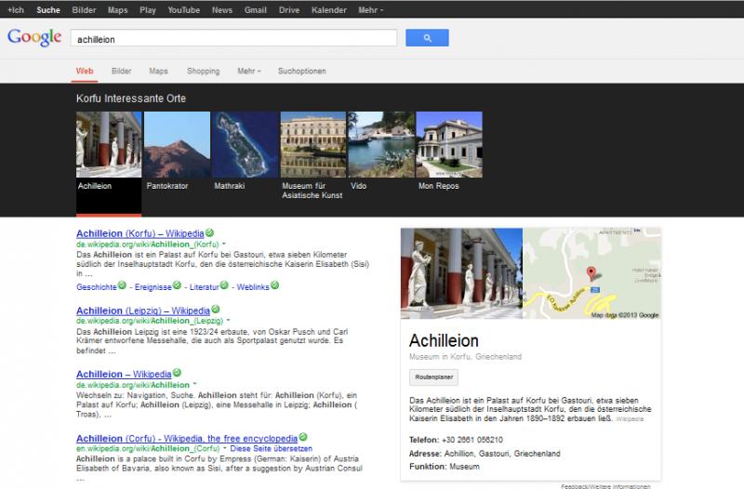Open the Weblinks sitelink
The image size is (744, 489).
point(253,287)
